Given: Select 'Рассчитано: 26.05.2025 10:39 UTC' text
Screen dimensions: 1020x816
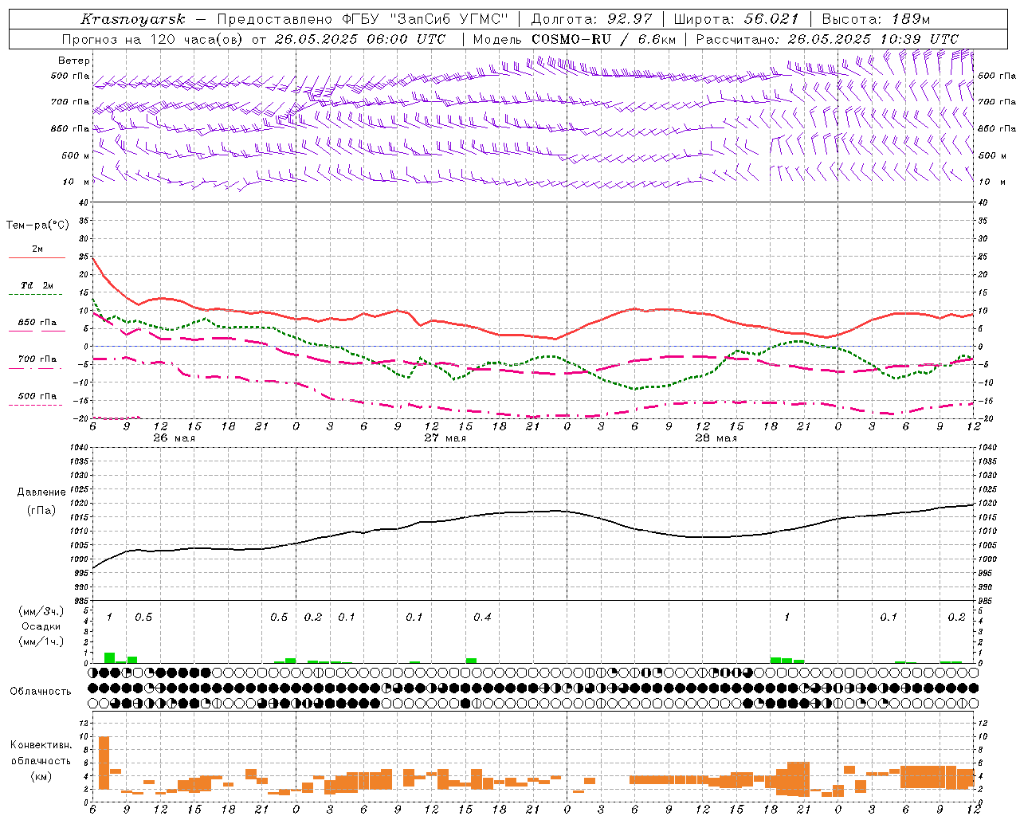Looking at the screenshot, I should (827, 39).
